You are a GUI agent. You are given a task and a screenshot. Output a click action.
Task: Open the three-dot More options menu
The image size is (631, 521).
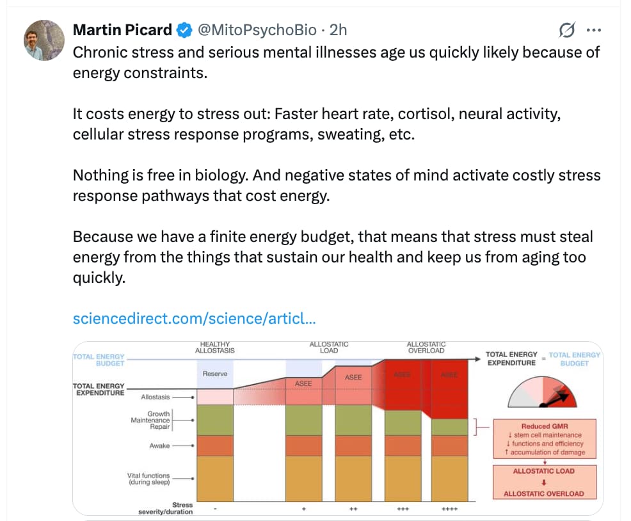(x=594, y=30)
